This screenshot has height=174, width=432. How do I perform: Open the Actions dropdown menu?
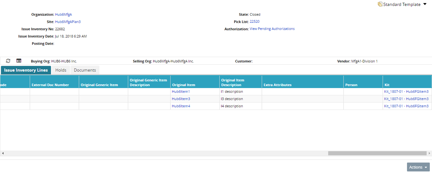pyautogui.click(x=418, y=167)
